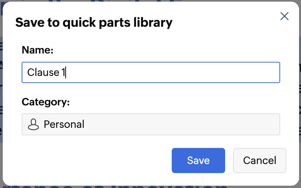Close the quick parts dialog with X
The image size is (301, 188).
(x=284, y=16)
